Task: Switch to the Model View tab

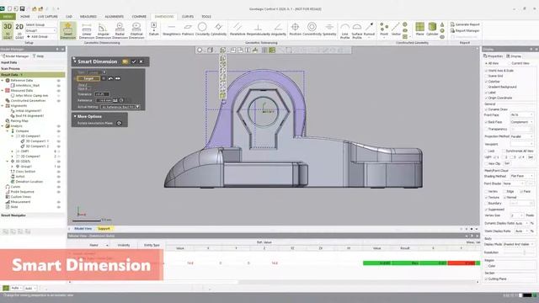Action: (83, 228)
